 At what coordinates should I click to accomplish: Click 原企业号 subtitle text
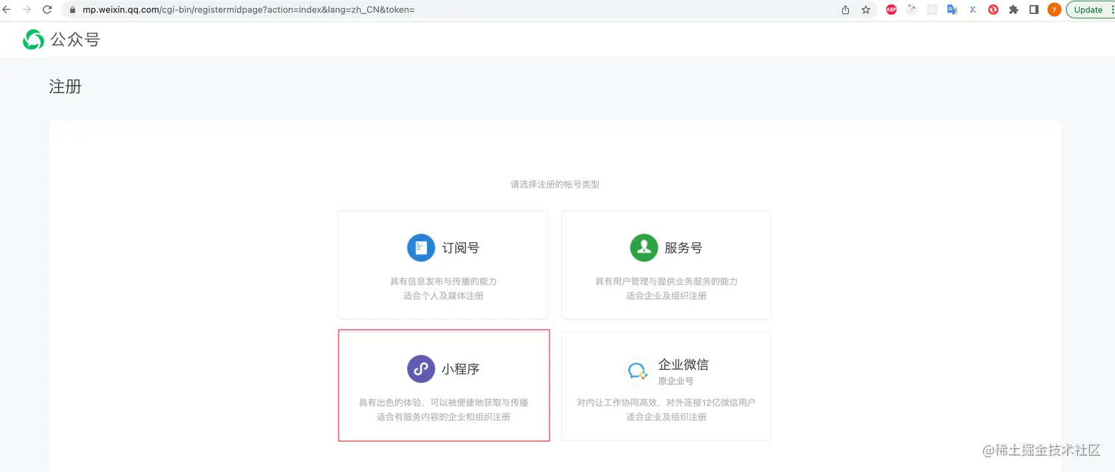[675, 381]
